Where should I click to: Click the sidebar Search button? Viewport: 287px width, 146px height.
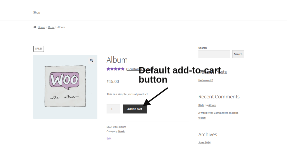[238, 54]
